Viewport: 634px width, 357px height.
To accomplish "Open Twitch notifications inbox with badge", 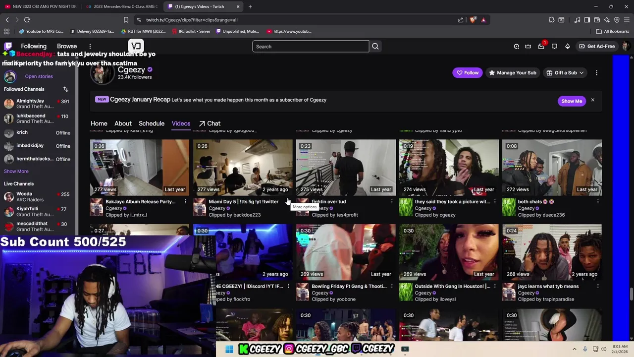I will tap(541, 46).
